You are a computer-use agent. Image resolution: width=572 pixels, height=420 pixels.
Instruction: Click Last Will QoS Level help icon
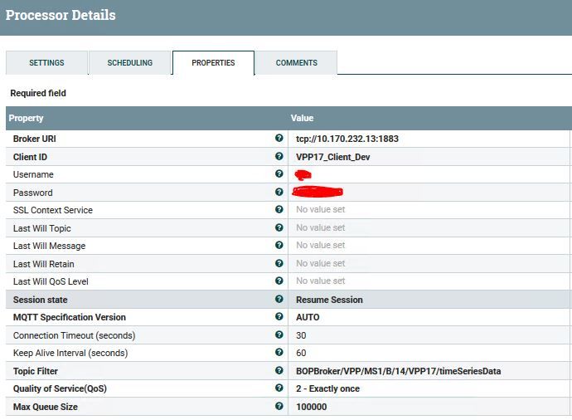pyautogui.click(x=279, y=281)
